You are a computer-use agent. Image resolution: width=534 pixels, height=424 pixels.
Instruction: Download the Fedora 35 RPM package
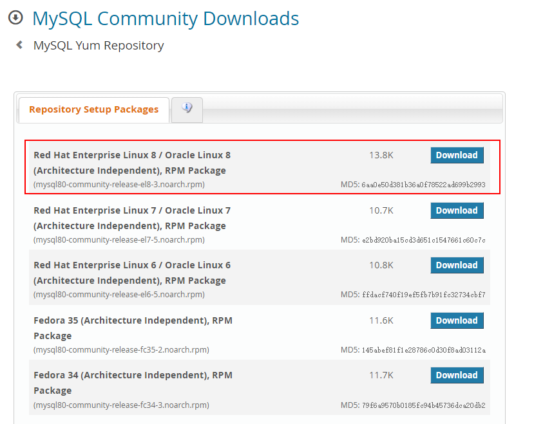point(457,320)
